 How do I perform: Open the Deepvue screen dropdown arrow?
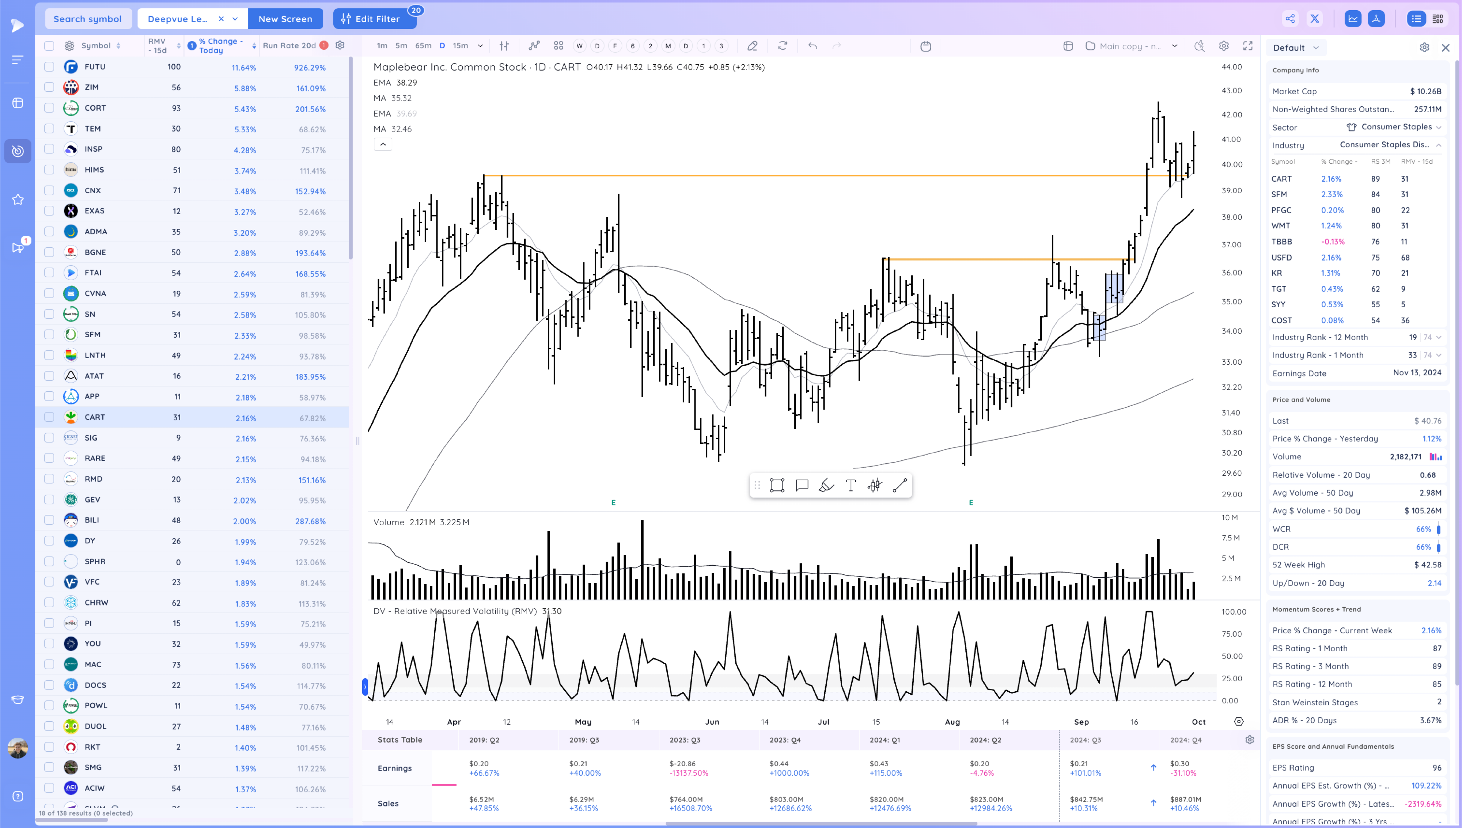pyautogui.click(x=235, y=19)
